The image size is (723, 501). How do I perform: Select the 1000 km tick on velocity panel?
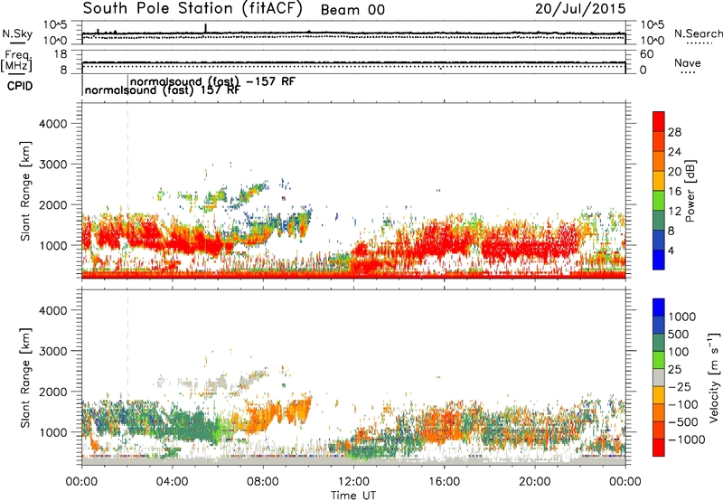point(52,432)
